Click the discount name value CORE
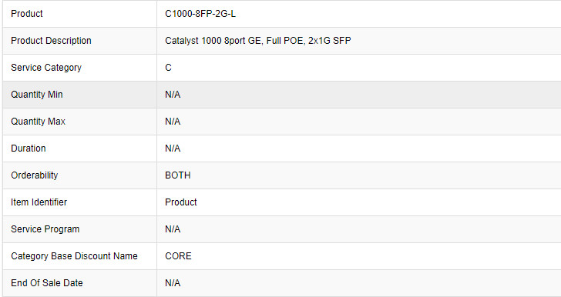561x297 pixels. 178,256
